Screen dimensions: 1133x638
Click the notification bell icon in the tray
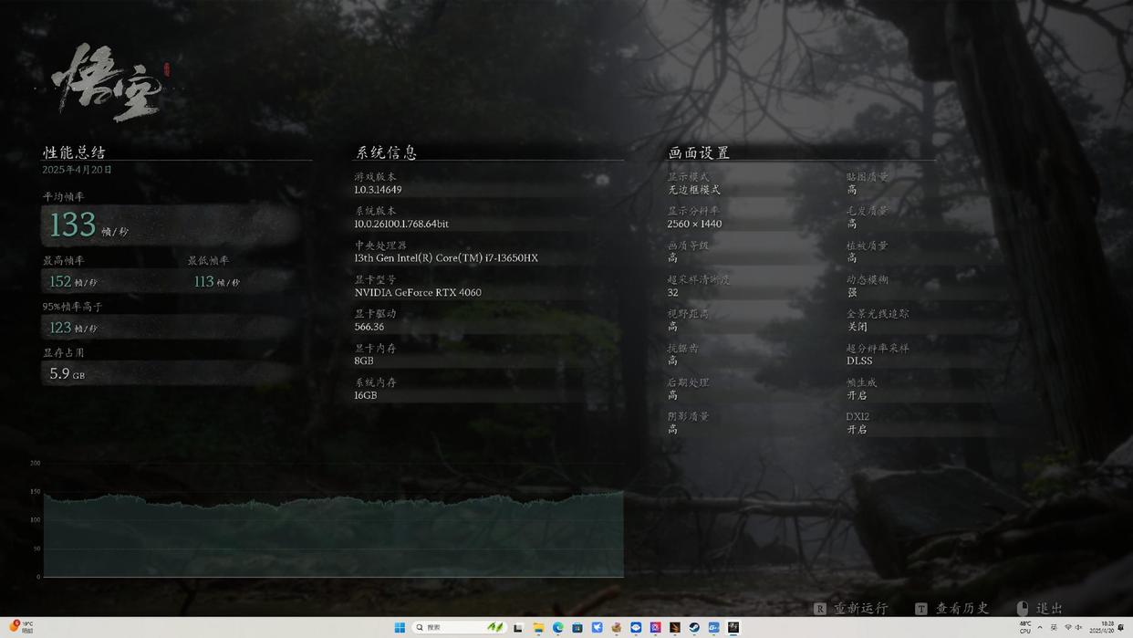(x=1122, y=628)
